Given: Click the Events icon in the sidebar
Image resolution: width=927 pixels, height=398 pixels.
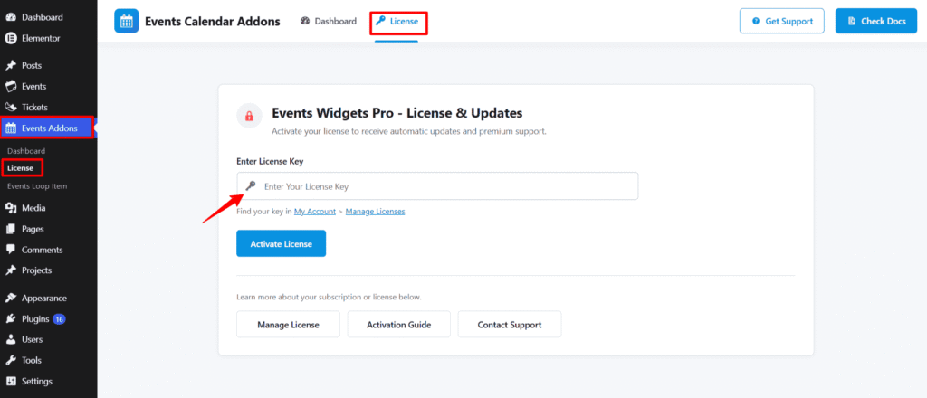Looking at the screenshot, I should pyautogui.click(x=11, y=86).
